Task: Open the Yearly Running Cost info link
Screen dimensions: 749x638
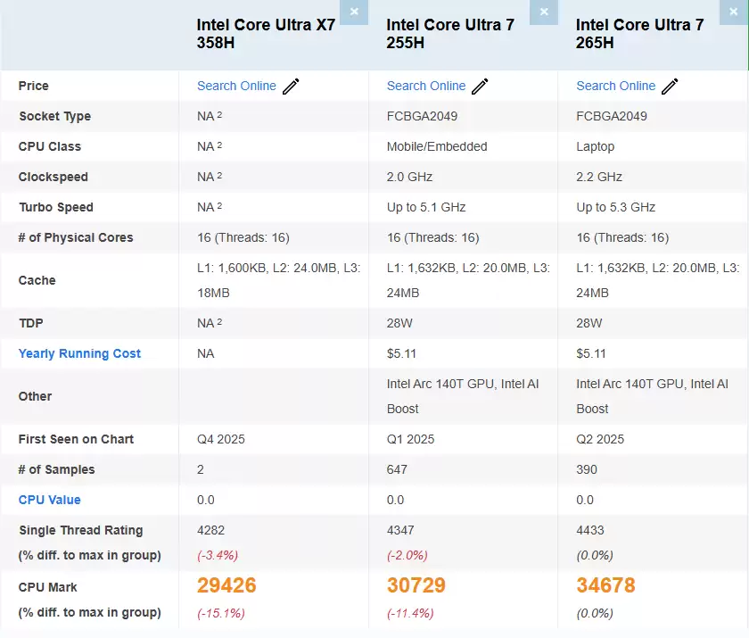Action: pyautogui.click(x=78, y=353)
